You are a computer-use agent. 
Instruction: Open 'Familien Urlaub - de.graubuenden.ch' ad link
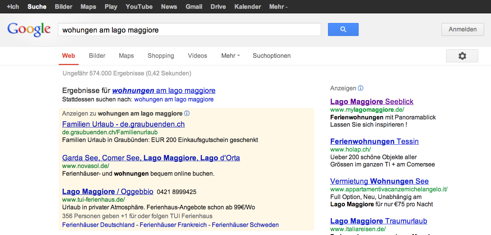123,124
